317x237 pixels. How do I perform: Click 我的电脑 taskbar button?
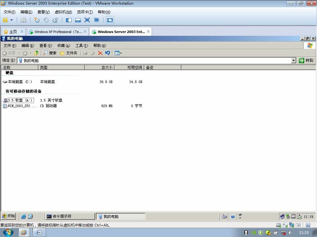point(120,216)
